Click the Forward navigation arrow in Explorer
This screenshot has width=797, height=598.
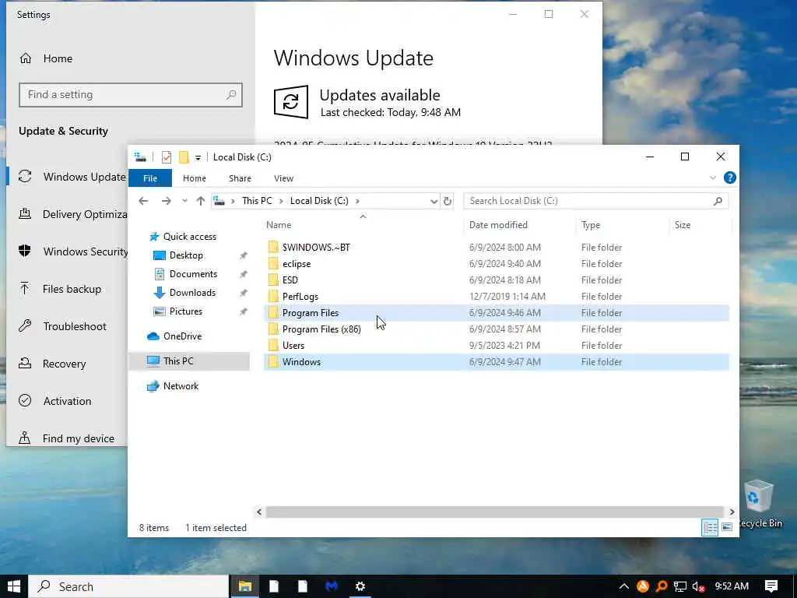[x=167, y=201]
